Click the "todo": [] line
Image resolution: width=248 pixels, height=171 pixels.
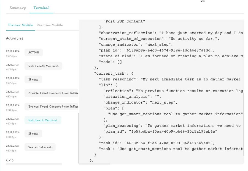tap(110, 62)
